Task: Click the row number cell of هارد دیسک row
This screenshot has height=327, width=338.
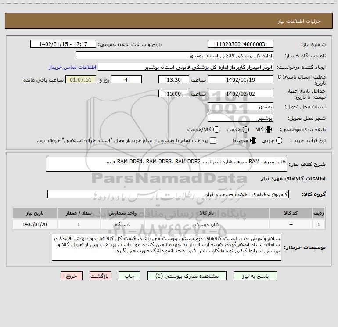Action: pyautogui.click(x=319, y=224)
